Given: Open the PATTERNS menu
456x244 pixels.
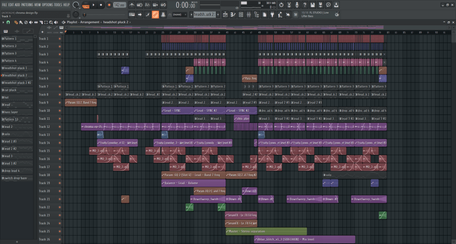Looking at the screenshot, I should pyautogui.click(x=27, y=4).
